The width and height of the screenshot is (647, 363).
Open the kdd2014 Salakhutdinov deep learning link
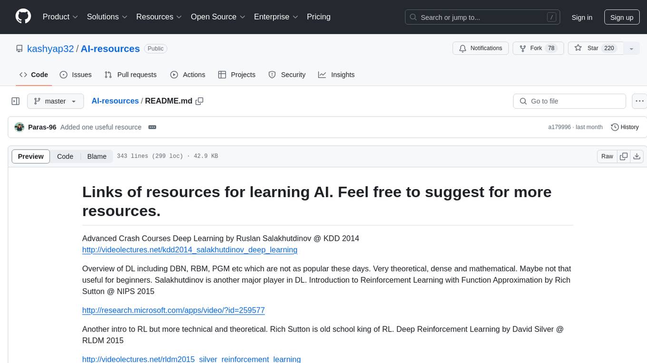point(190,249)
